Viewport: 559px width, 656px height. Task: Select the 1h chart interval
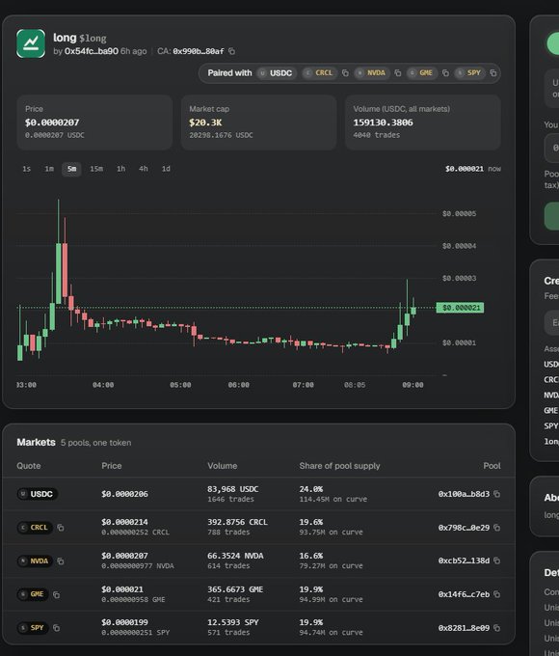pyautogui.click(x=120, y=169)
